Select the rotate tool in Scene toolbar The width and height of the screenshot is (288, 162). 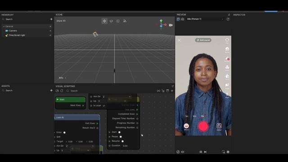111,21
